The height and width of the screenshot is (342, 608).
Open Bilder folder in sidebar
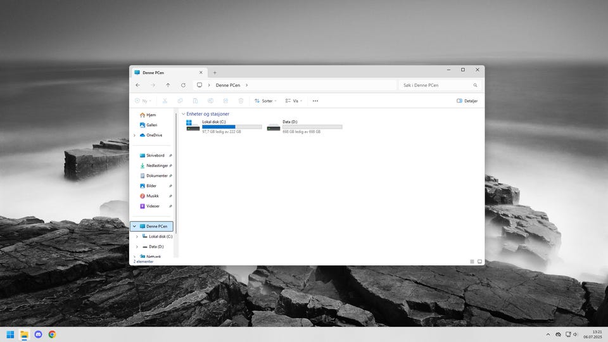click(x=151, y=186)
